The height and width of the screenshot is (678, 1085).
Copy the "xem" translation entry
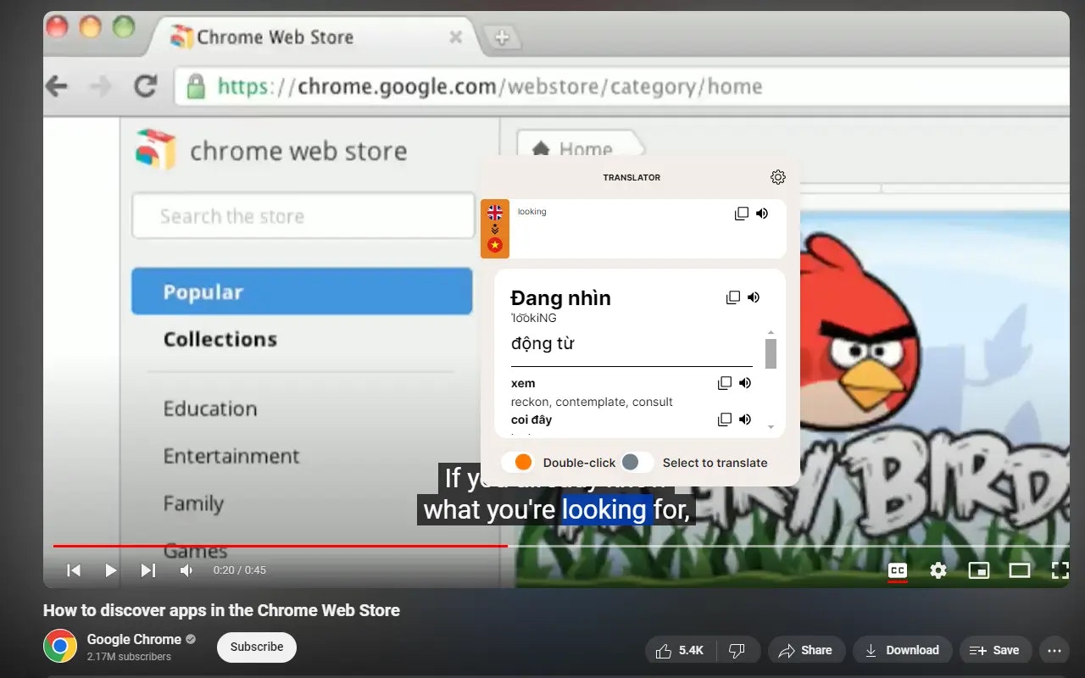(x=725, y=383)
